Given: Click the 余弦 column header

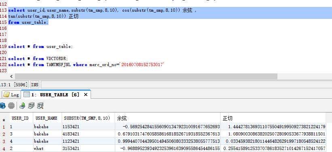Looking at the screenshot, I should click(x=167, y=118).
